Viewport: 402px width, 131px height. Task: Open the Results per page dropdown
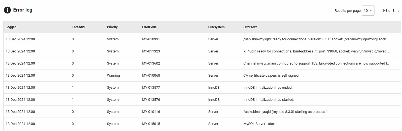click(368, 11)
